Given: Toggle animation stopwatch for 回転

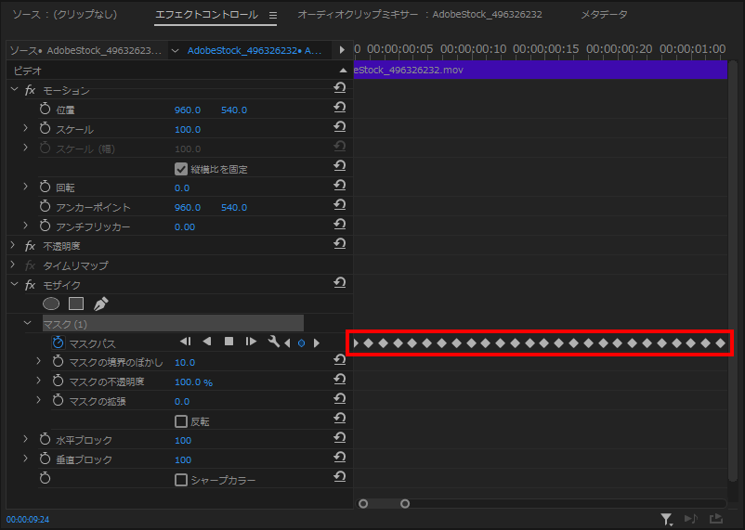Looking at the screenshot, I should [46, 187].
